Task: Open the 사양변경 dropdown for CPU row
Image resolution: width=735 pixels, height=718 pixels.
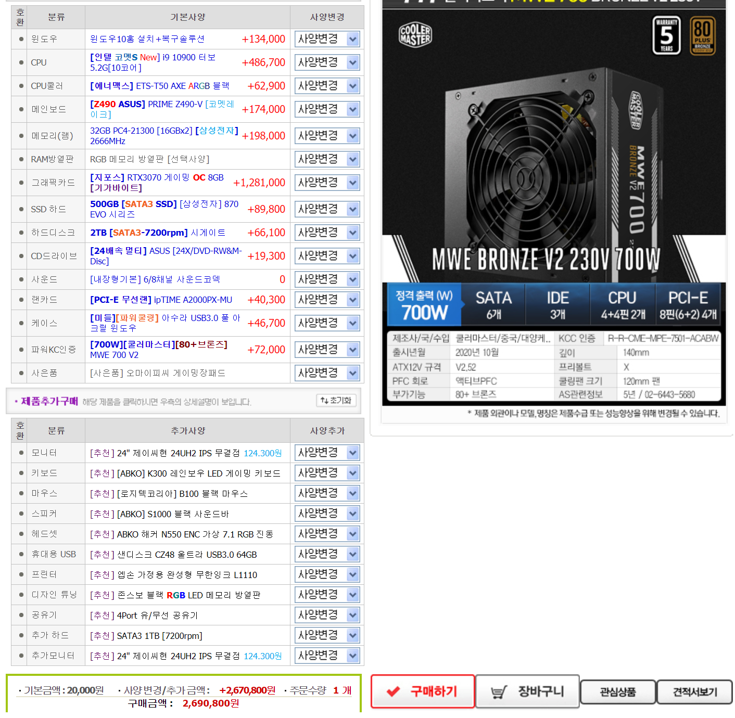Action: [327, 62]
